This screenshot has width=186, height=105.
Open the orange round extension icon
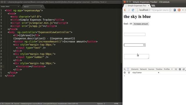click(179, 10)
